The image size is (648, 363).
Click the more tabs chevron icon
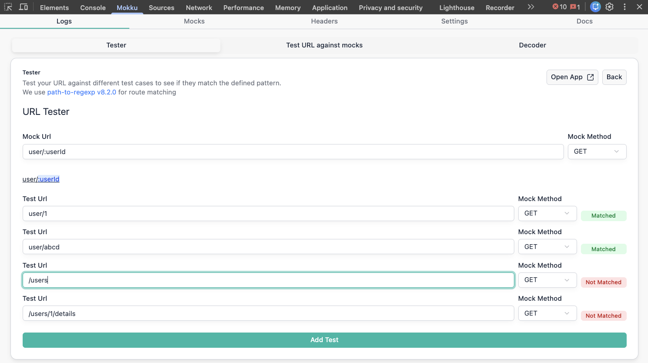tap(530, 7)
